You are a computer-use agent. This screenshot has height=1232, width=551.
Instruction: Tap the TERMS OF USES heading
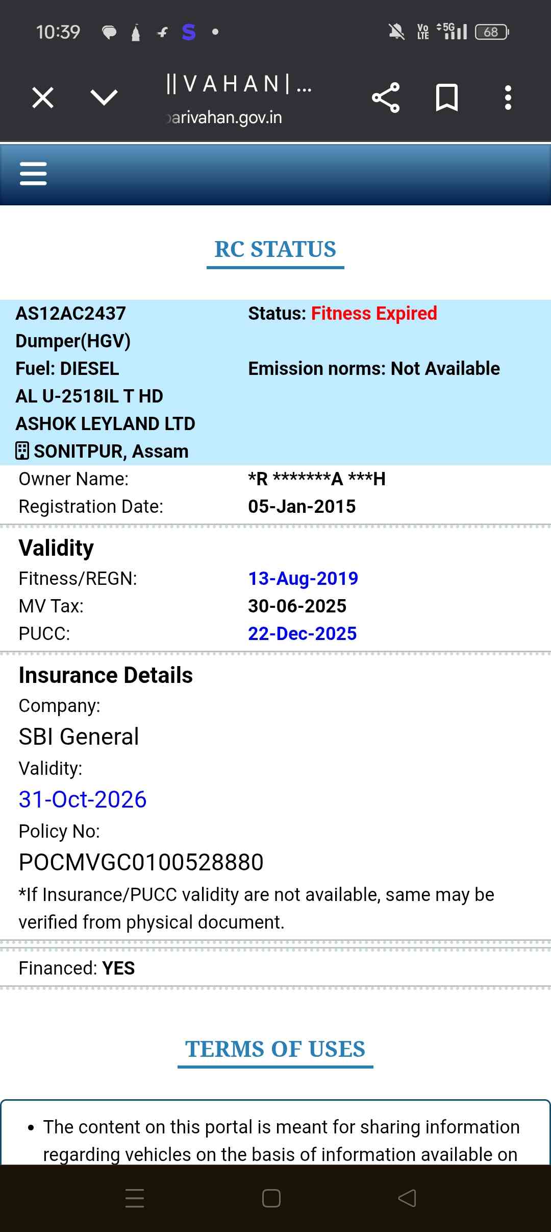pyautogui.click(x=275, y=1049)
